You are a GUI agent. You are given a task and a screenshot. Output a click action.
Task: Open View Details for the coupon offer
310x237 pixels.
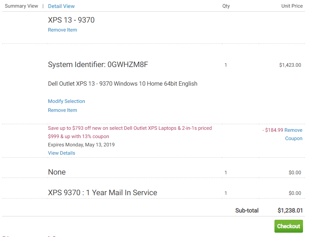pyautogui.click(x=61, y=153)
